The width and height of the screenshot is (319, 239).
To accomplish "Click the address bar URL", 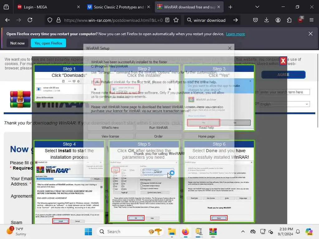I will (x=113, y=20).
